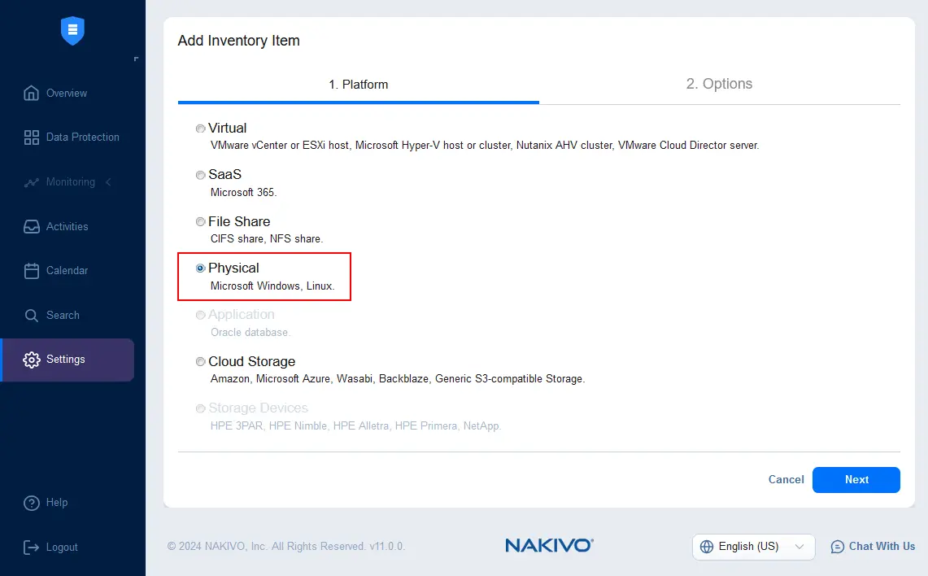Collapse the sidebar using corner toggle
928x576 pixels.
pos(136,59)
